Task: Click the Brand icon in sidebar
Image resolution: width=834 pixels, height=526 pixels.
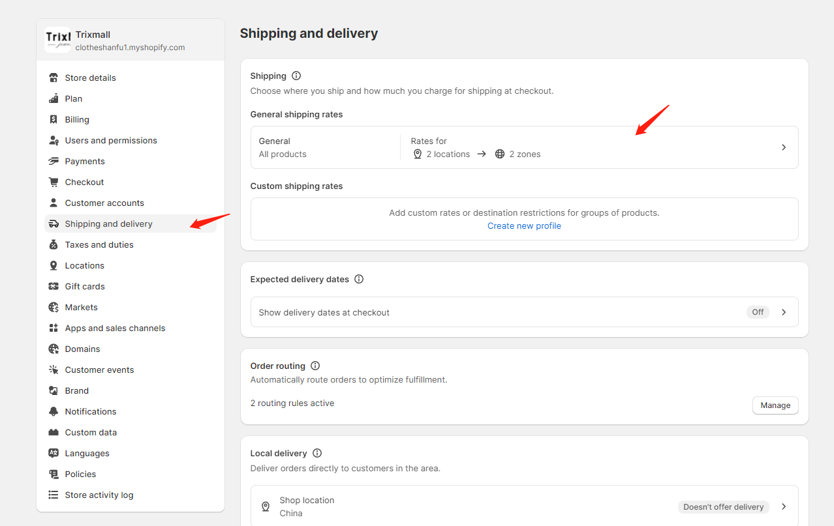Action: pyautogui.click(x=54, y=390)
